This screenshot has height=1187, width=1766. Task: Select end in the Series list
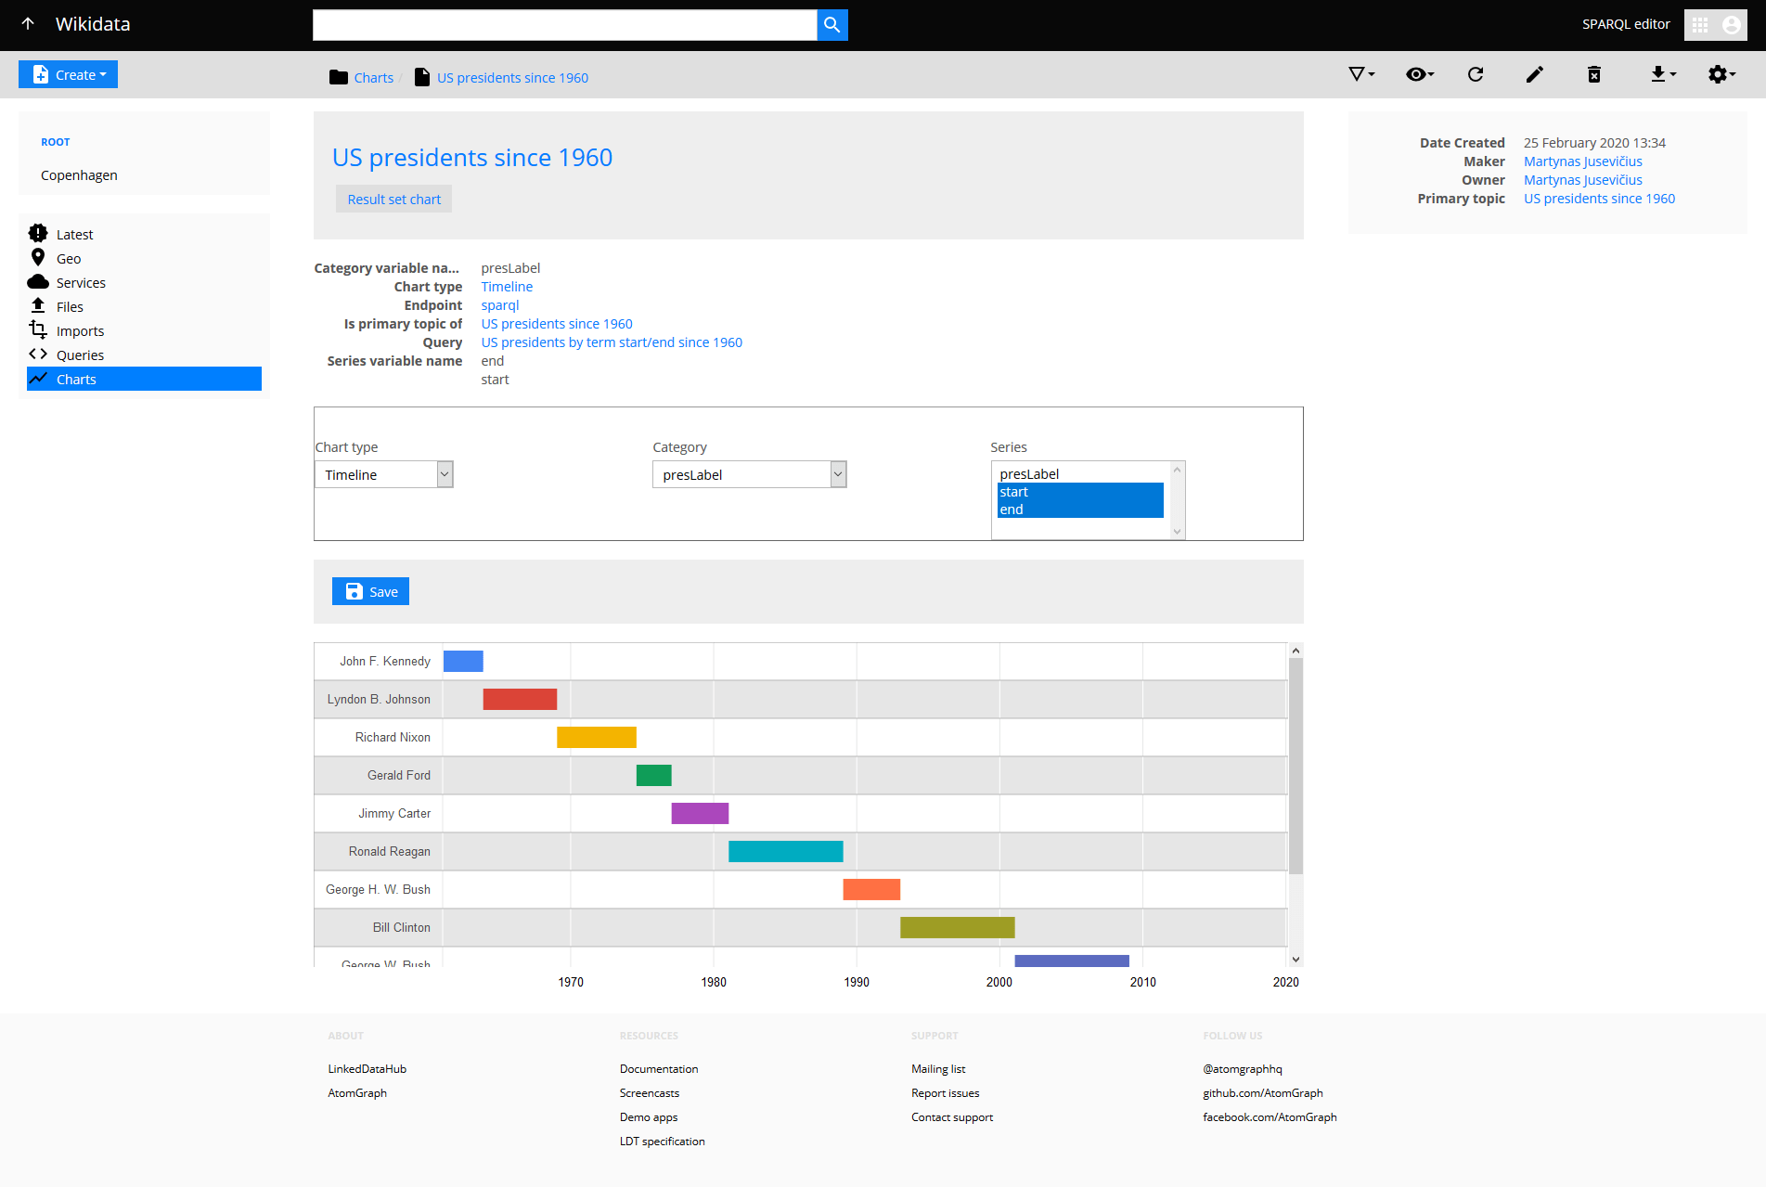(x=1080, y=510)
